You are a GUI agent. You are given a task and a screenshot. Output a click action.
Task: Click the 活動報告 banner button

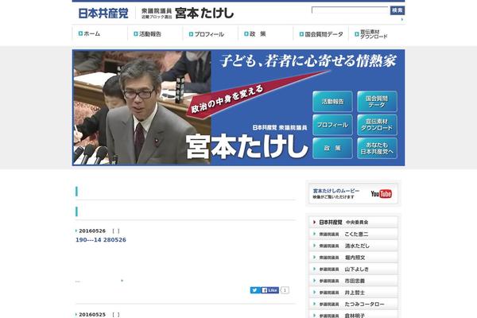tap(332, 102)
